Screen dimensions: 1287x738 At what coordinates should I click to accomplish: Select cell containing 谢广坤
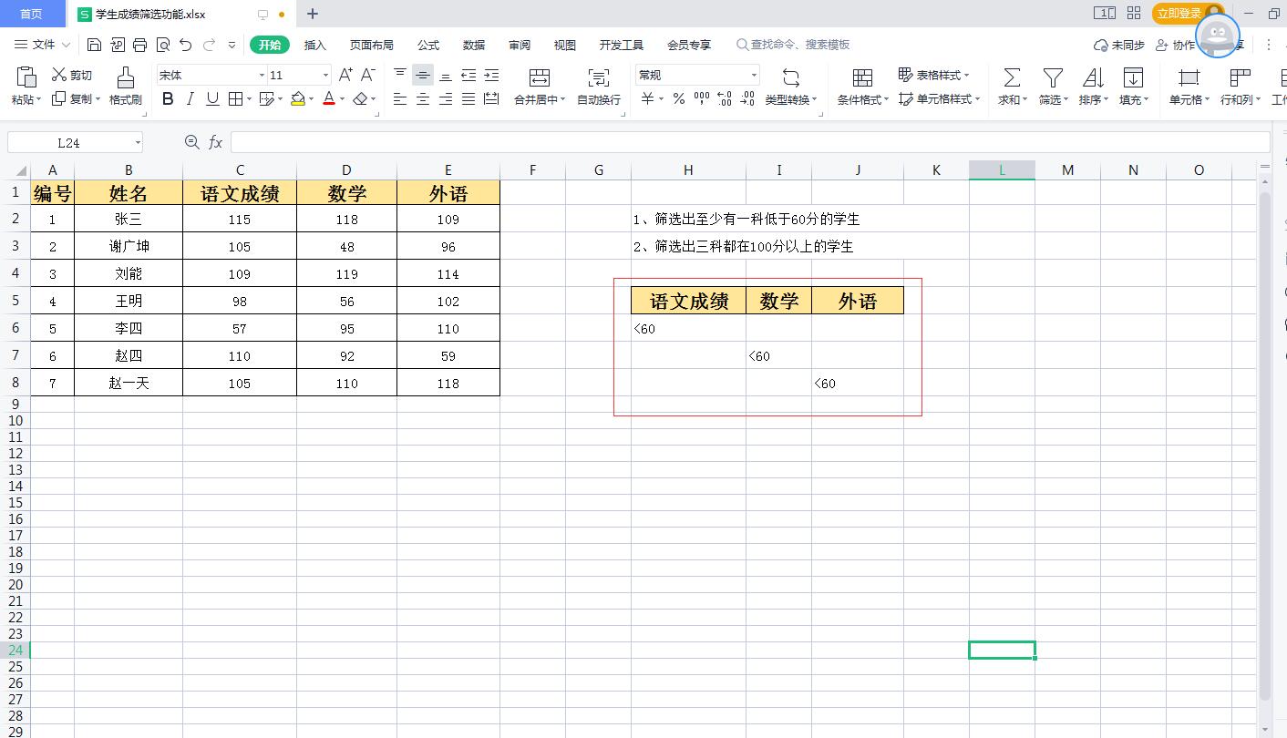(129, 246)
